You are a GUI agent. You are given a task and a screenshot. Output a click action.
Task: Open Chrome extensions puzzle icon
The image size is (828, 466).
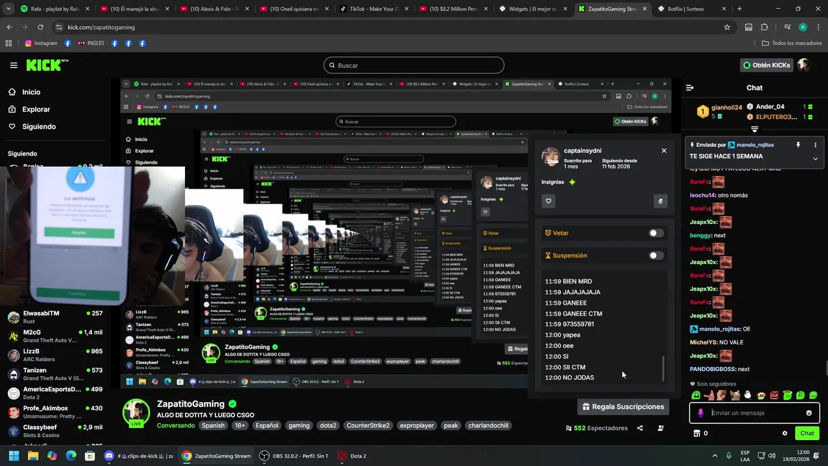coord(765,27)
